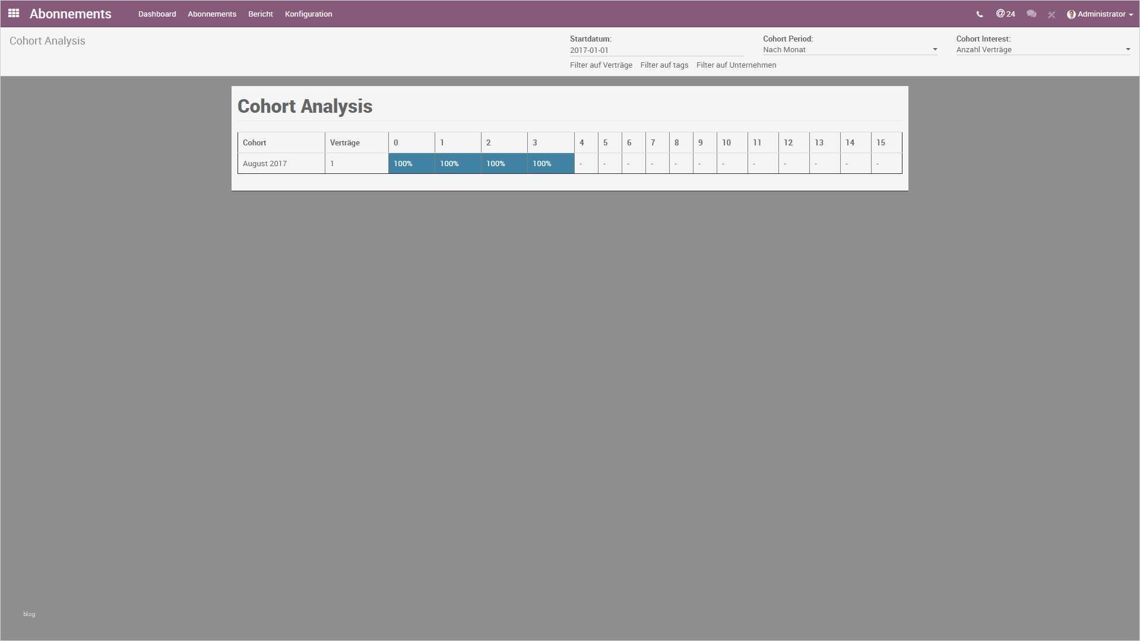The image size is (1140, 641).
Task: Open the @ 24 mentions inbox
Action: pos(1005,14)
